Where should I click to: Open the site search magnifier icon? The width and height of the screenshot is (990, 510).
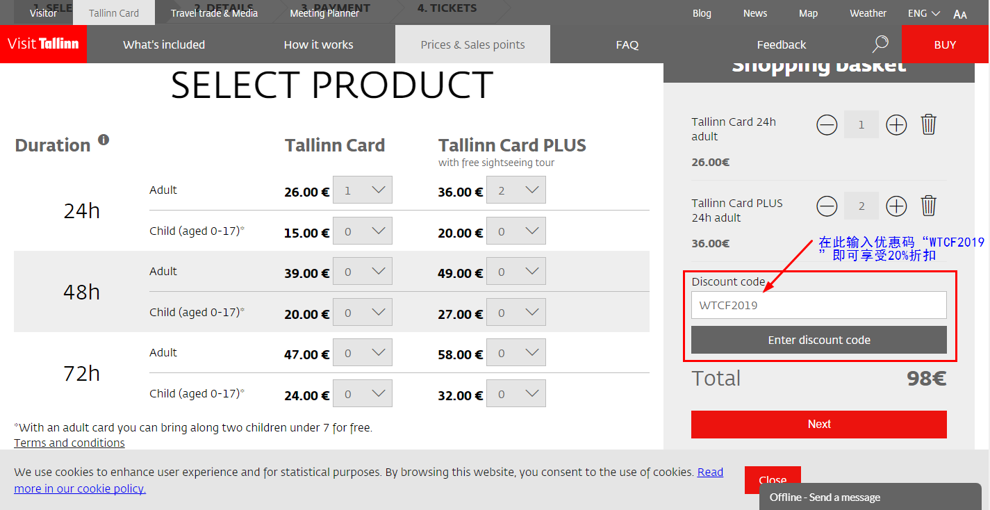pyautogui.click(x=880, y=44)
